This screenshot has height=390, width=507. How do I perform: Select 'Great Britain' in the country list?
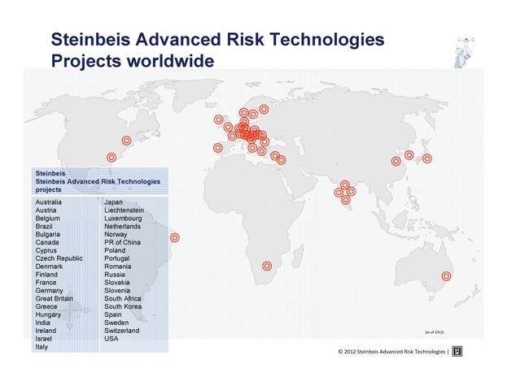(55, 298)
